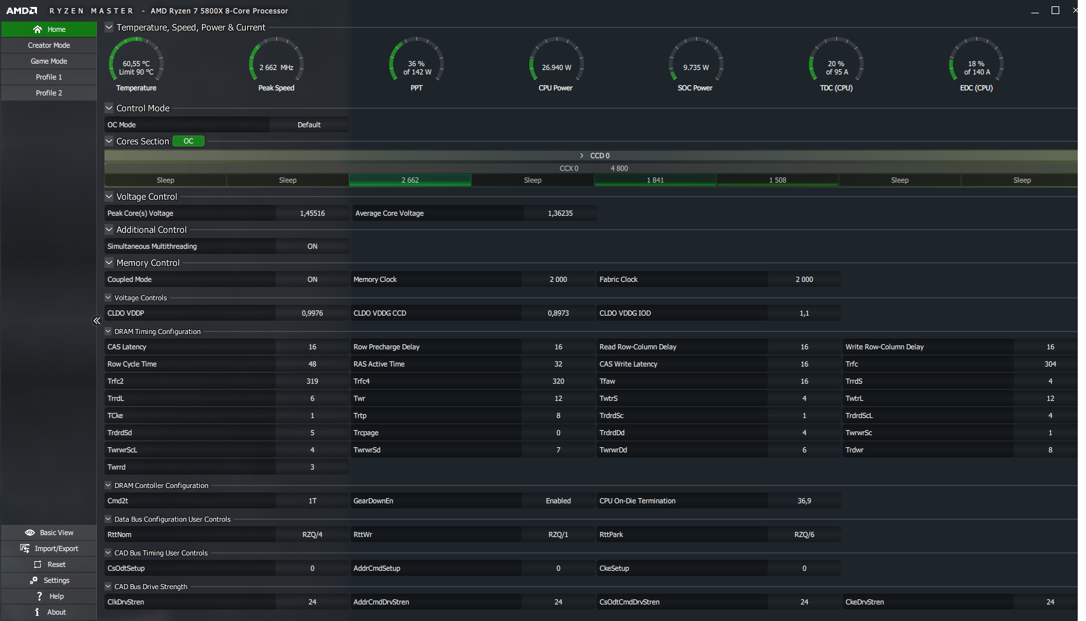Click RttPark value RZQ/6
The image size is (1086, 621).
[804, 534]
